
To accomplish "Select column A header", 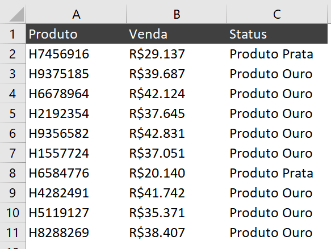I will coord(76,14).
